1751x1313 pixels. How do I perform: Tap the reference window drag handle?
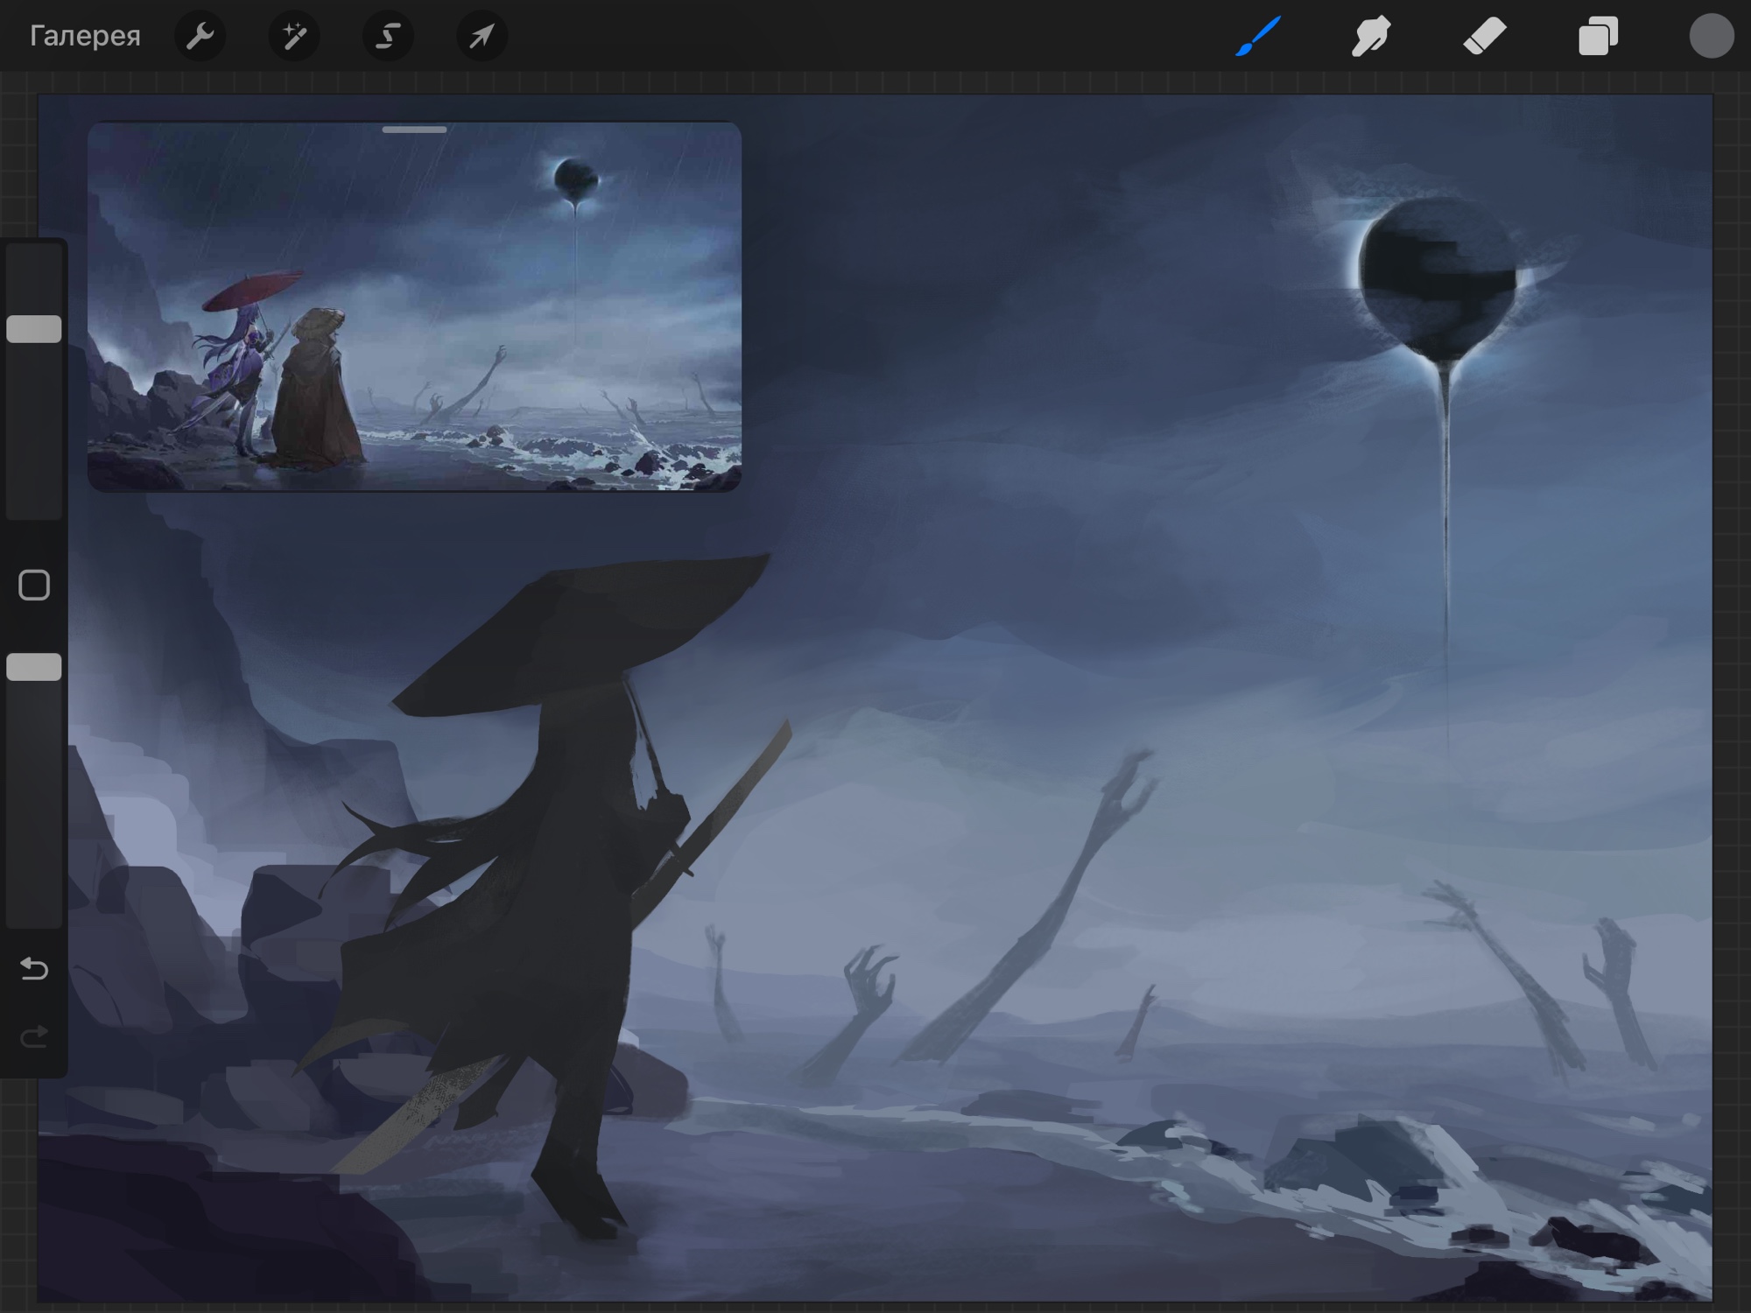pos(414,130)
